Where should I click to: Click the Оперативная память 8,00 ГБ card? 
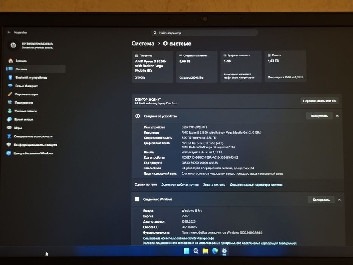(196, 67)
